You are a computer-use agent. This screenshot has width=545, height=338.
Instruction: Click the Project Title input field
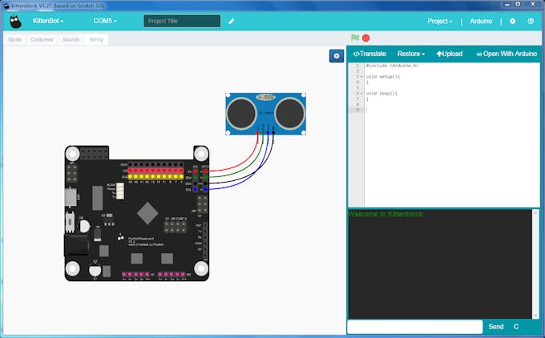coord(181,21)
